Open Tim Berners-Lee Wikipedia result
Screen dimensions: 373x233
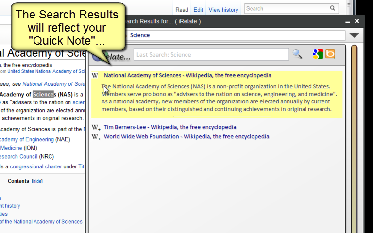(x=170, y=127)
